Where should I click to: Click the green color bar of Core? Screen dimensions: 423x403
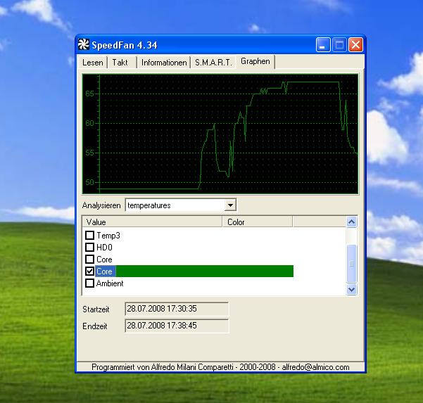(205, 271)
